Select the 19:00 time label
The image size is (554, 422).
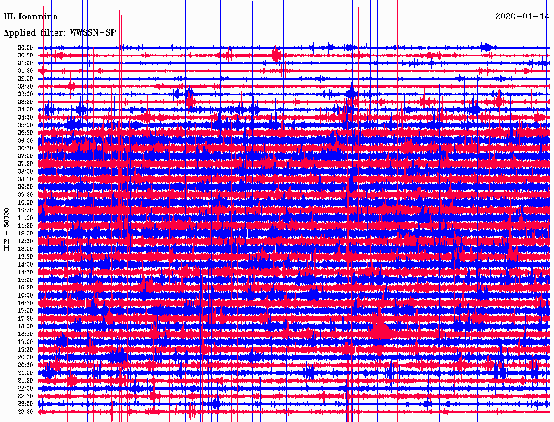pyautogui.click(x=25, y=342)
